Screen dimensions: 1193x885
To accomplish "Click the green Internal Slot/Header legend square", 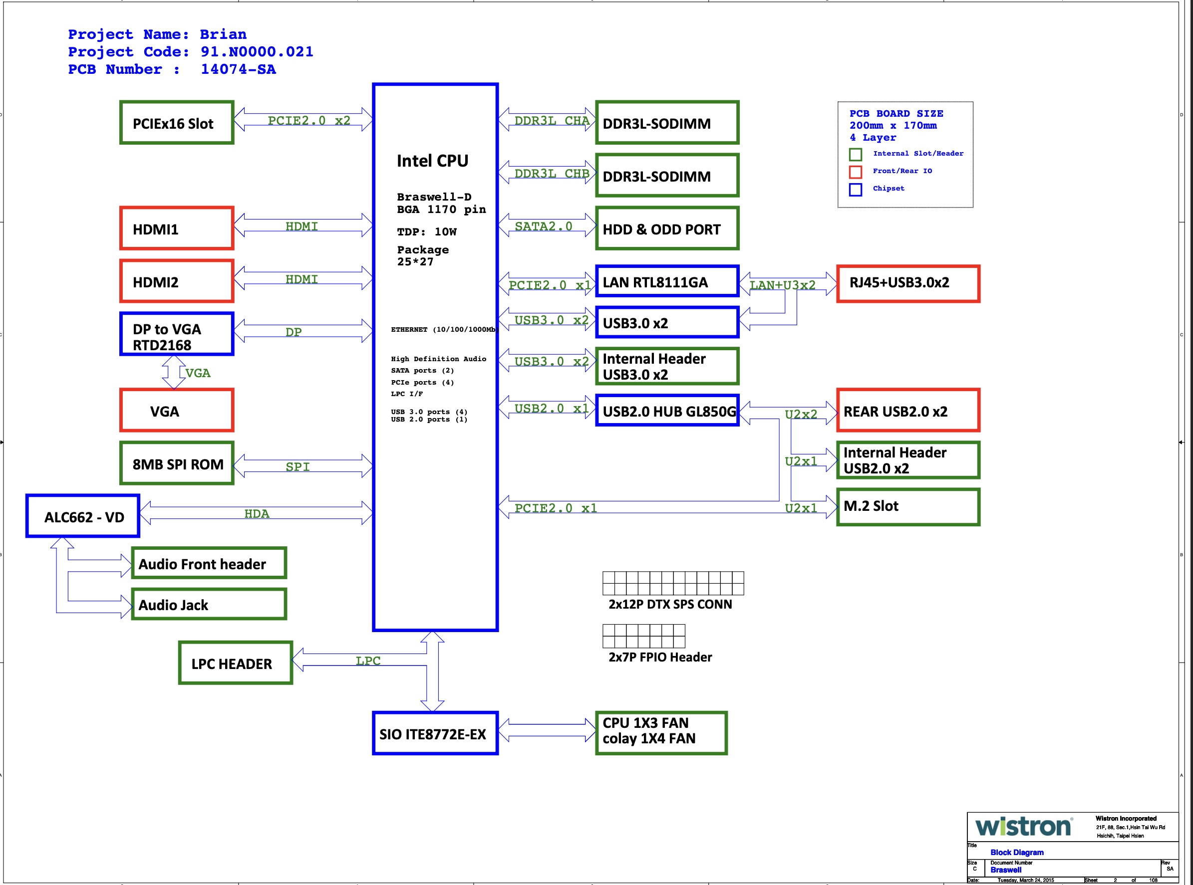I will pos(855,154).
